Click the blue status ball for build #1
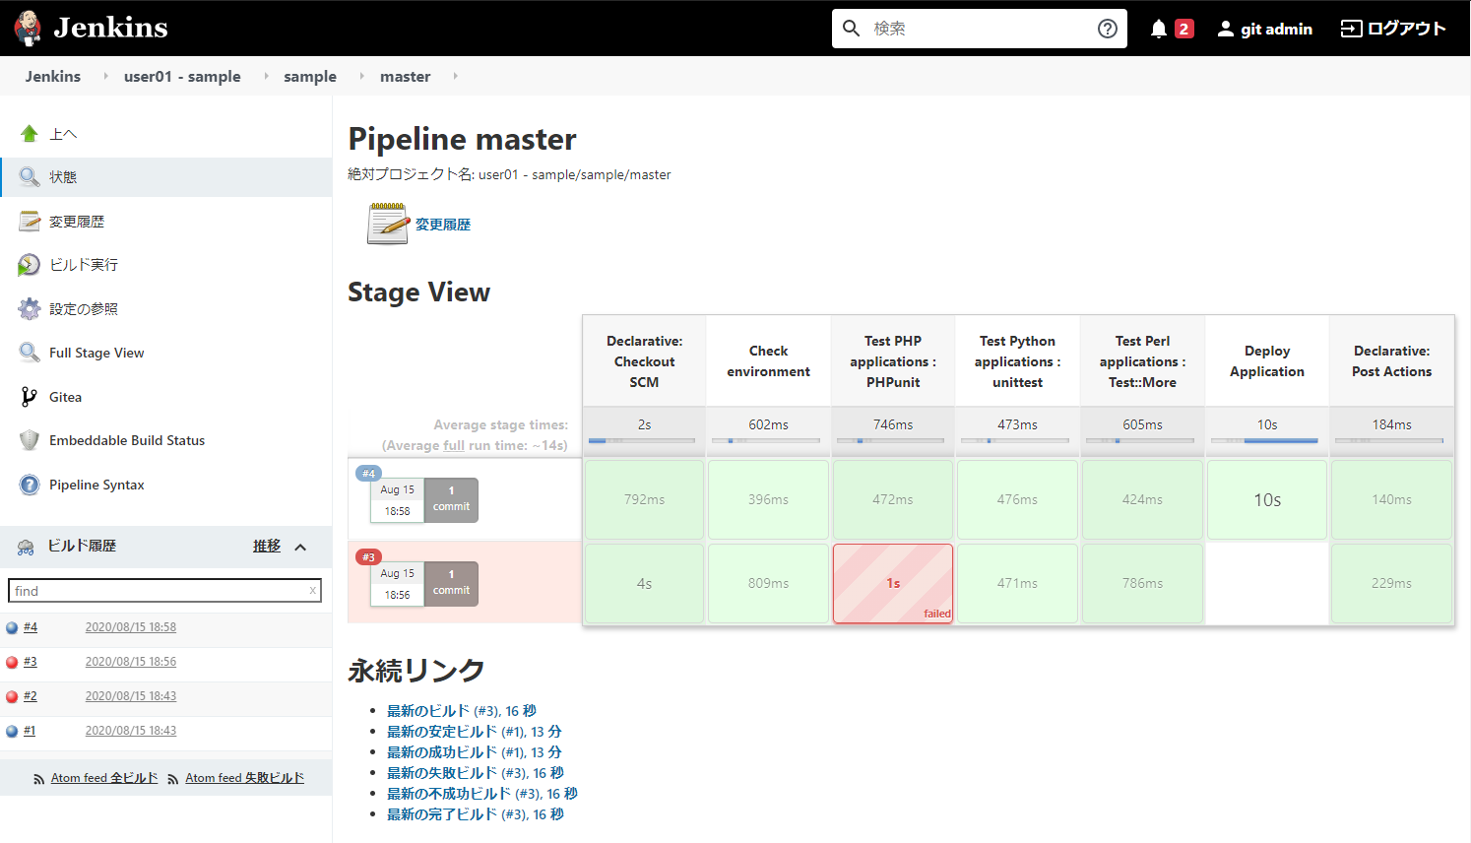Viewport: 1471px width, 843px height. click(x=12, y=731)
